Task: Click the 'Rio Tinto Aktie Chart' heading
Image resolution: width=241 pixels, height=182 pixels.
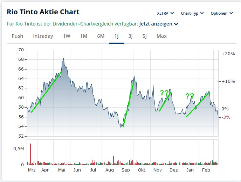Action: click(43, 12)
